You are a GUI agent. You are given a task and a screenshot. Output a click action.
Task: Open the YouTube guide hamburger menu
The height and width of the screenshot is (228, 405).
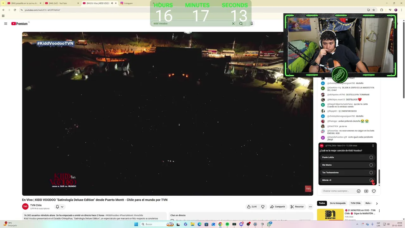(5, 23)
